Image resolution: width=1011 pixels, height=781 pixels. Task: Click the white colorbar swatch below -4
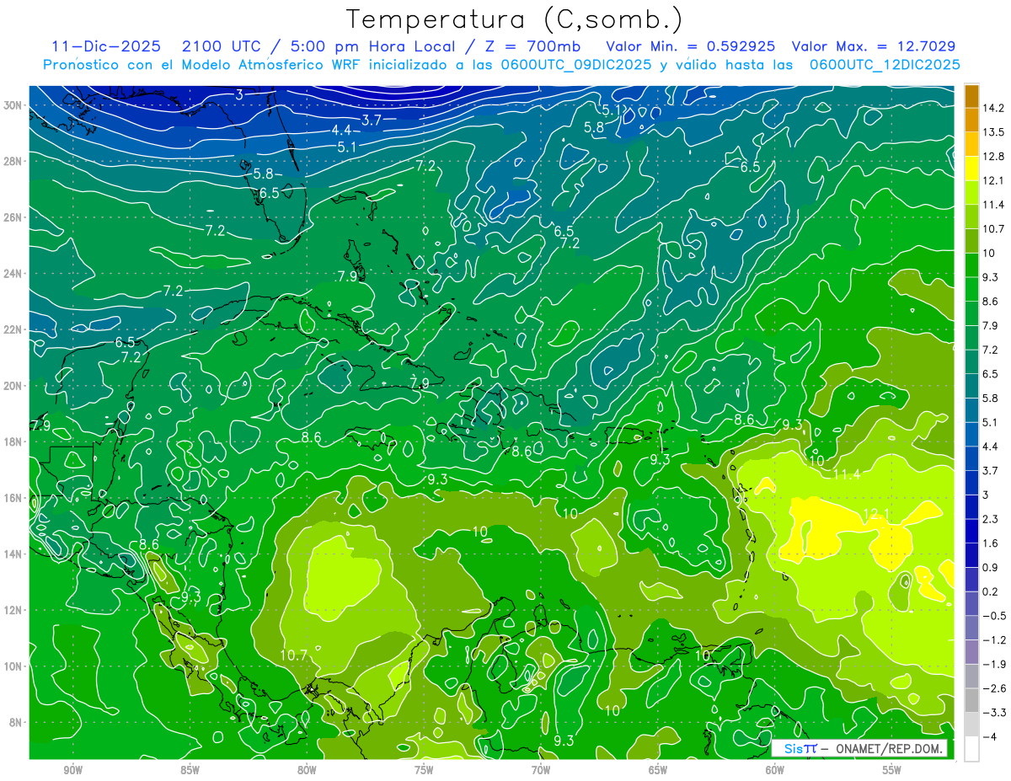(971, 749)
